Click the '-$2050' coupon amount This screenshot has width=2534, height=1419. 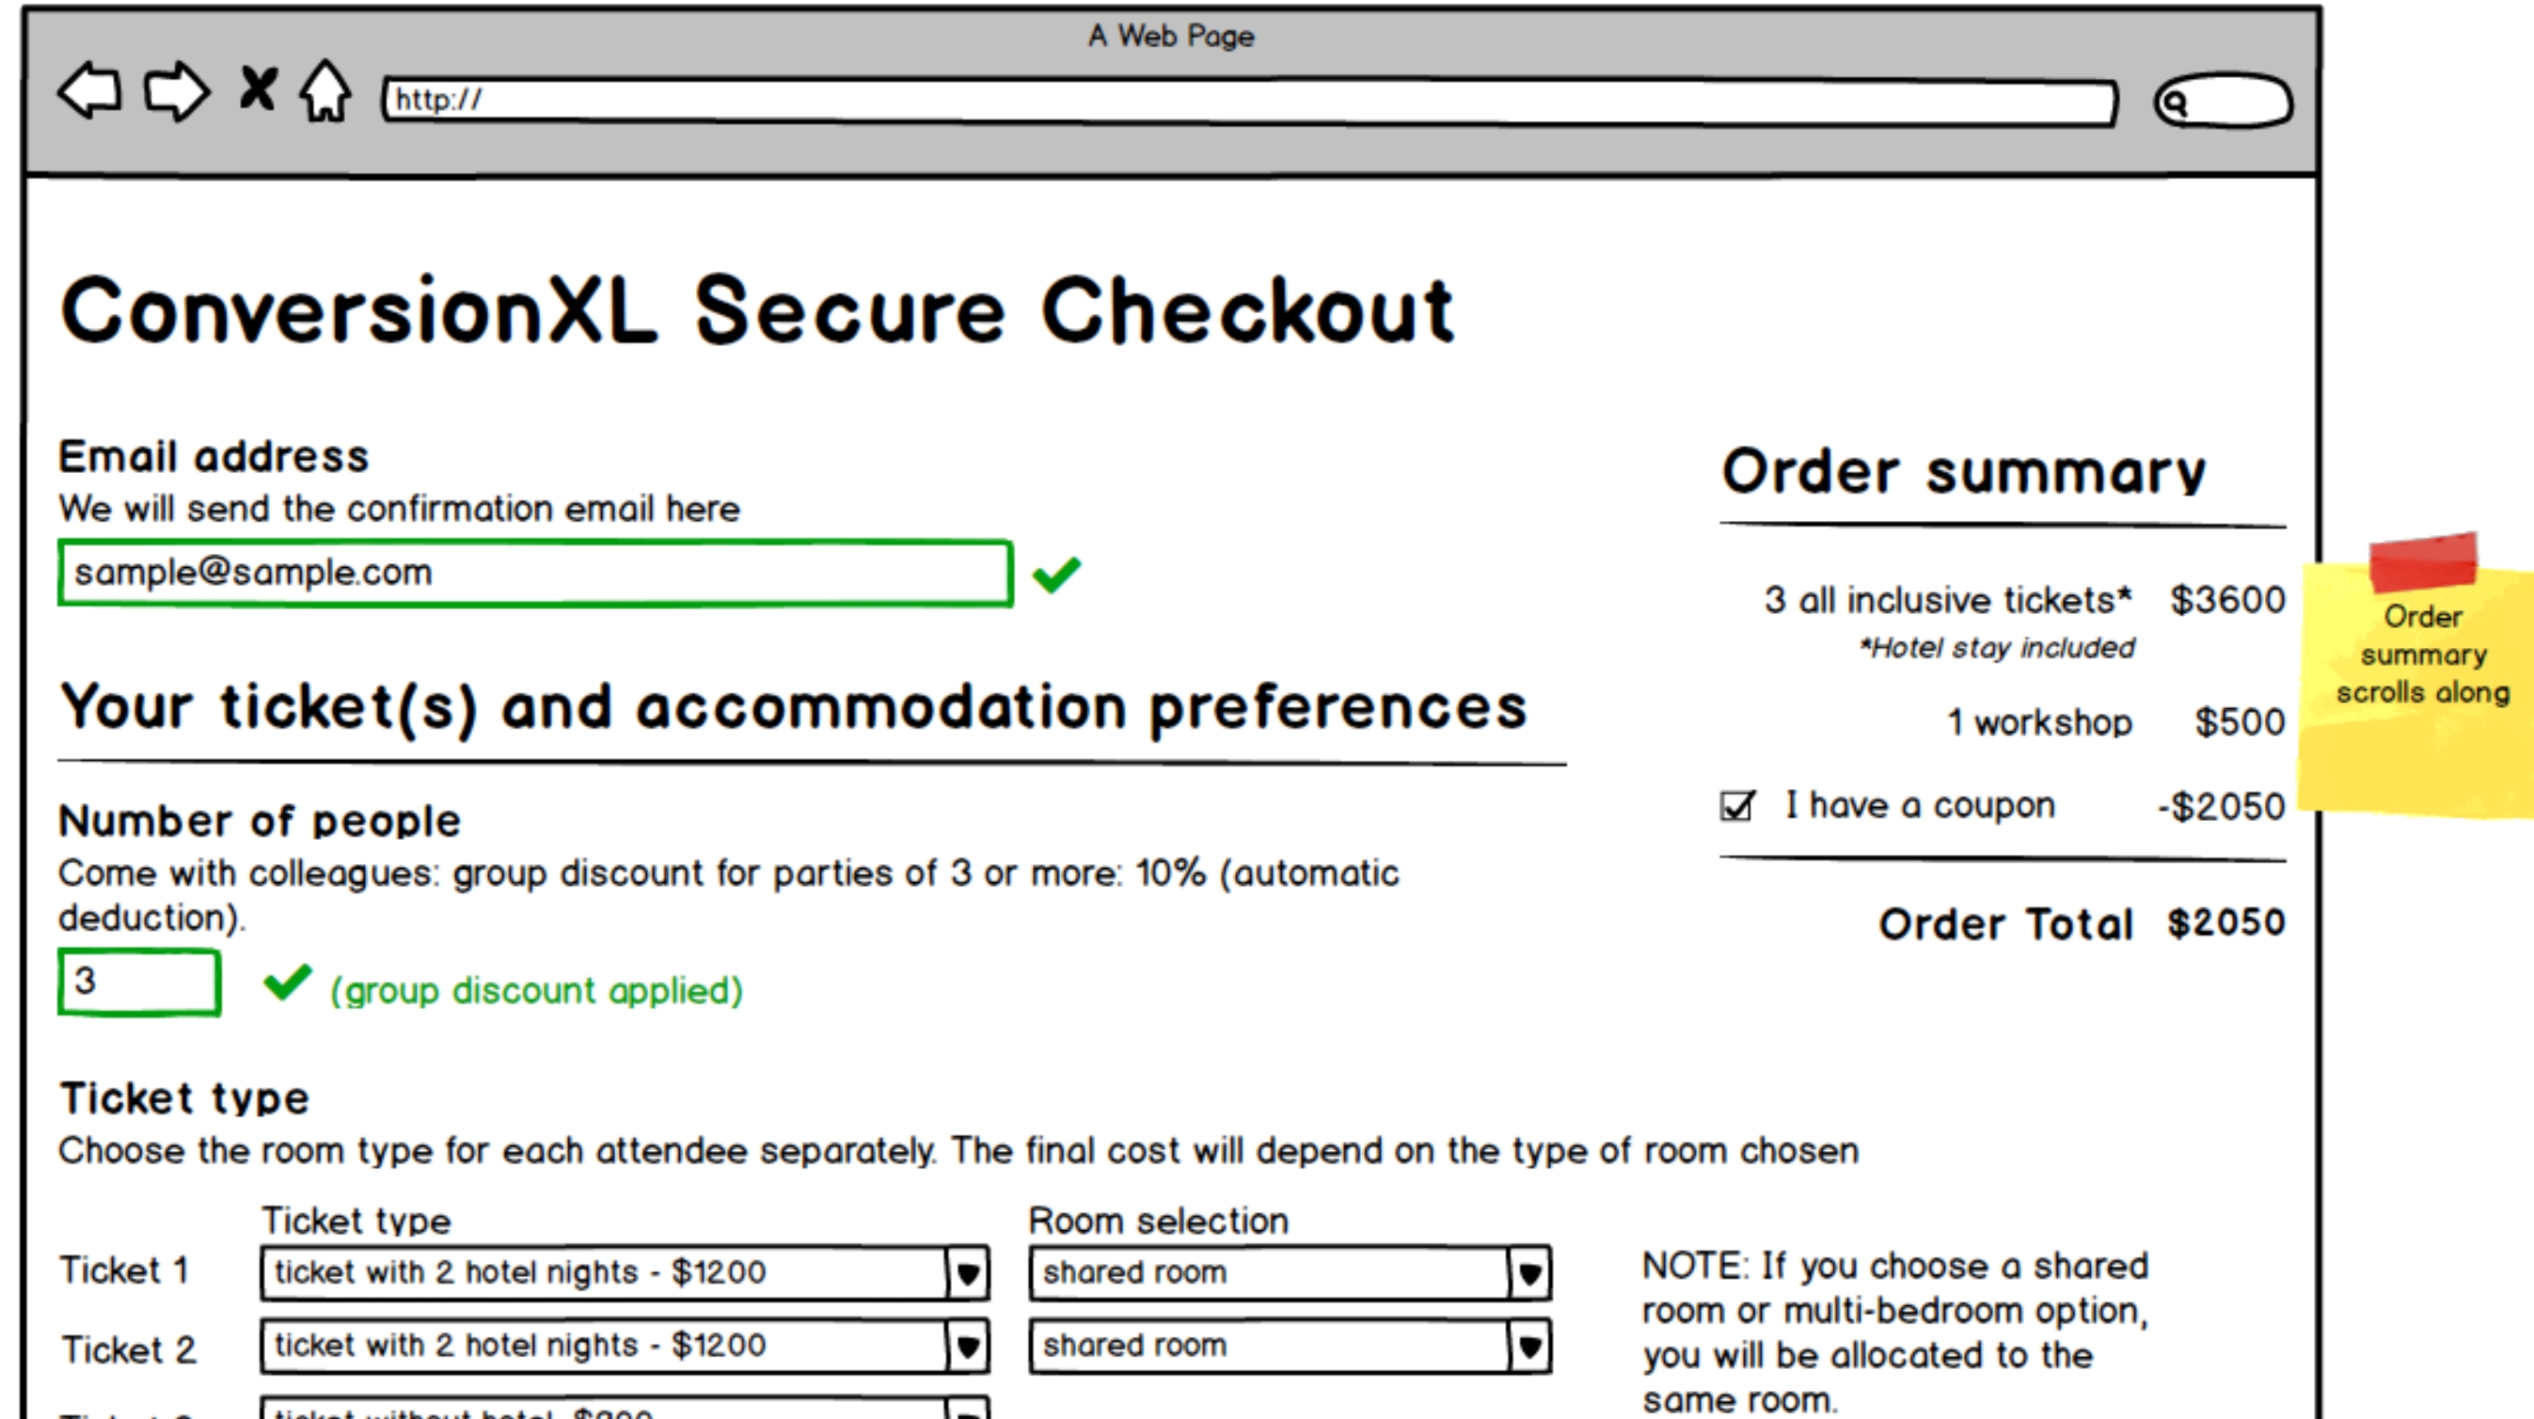click(2221, 807)
